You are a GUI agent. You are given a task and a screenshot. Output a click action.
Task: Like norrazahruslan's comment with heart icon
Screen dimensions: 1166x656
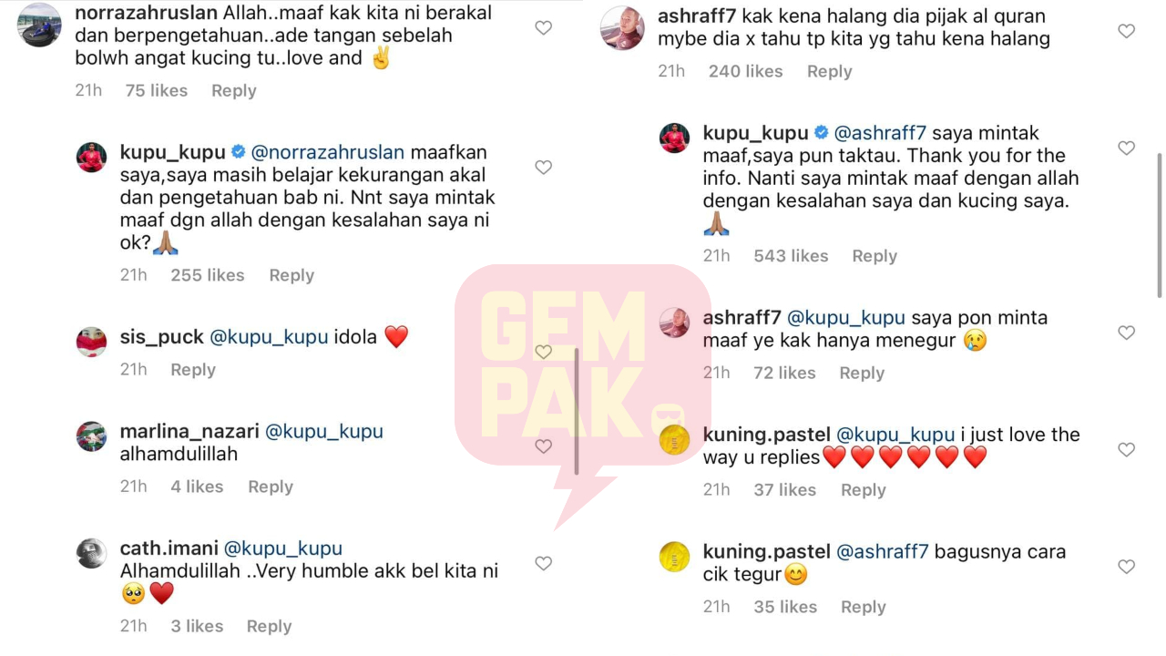pos(543,28)
